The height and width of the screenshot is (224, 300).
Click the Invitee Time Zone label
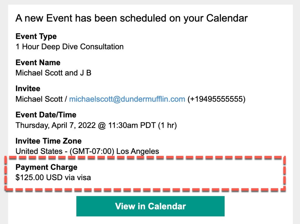pyautogui.click(x=49, y=141)
